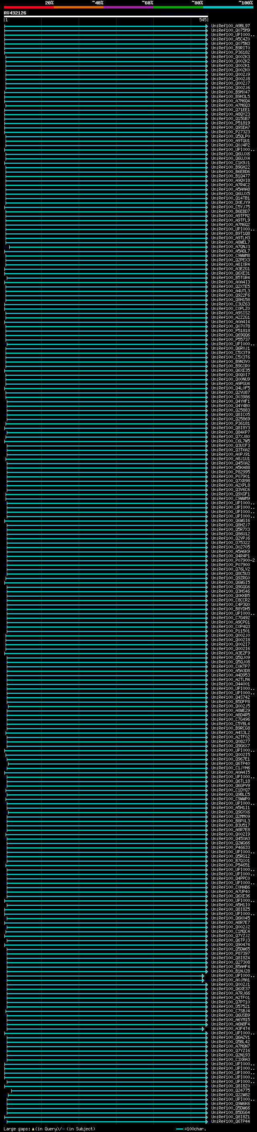Screen dimensions: 257x1132
Task: Select the UniRef100_Q002K3 label
Action: [230, 57]
